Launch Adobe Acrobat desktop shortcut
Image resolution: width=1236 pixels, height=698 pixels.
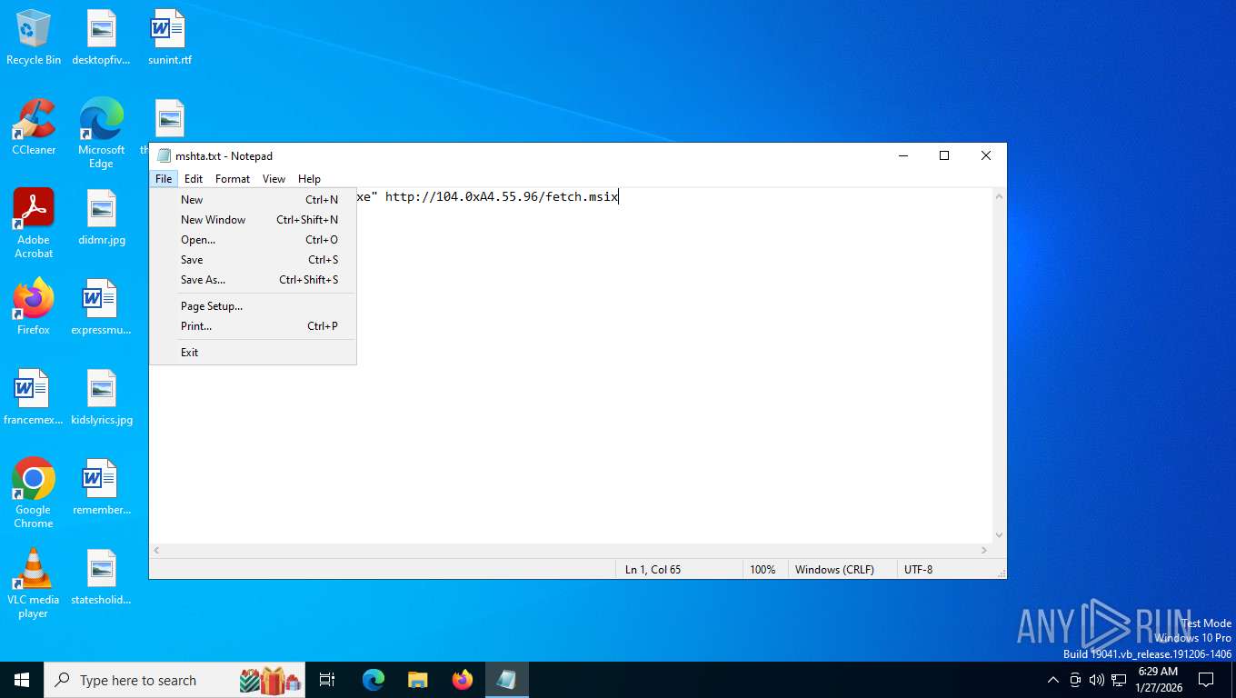[34, 224]
